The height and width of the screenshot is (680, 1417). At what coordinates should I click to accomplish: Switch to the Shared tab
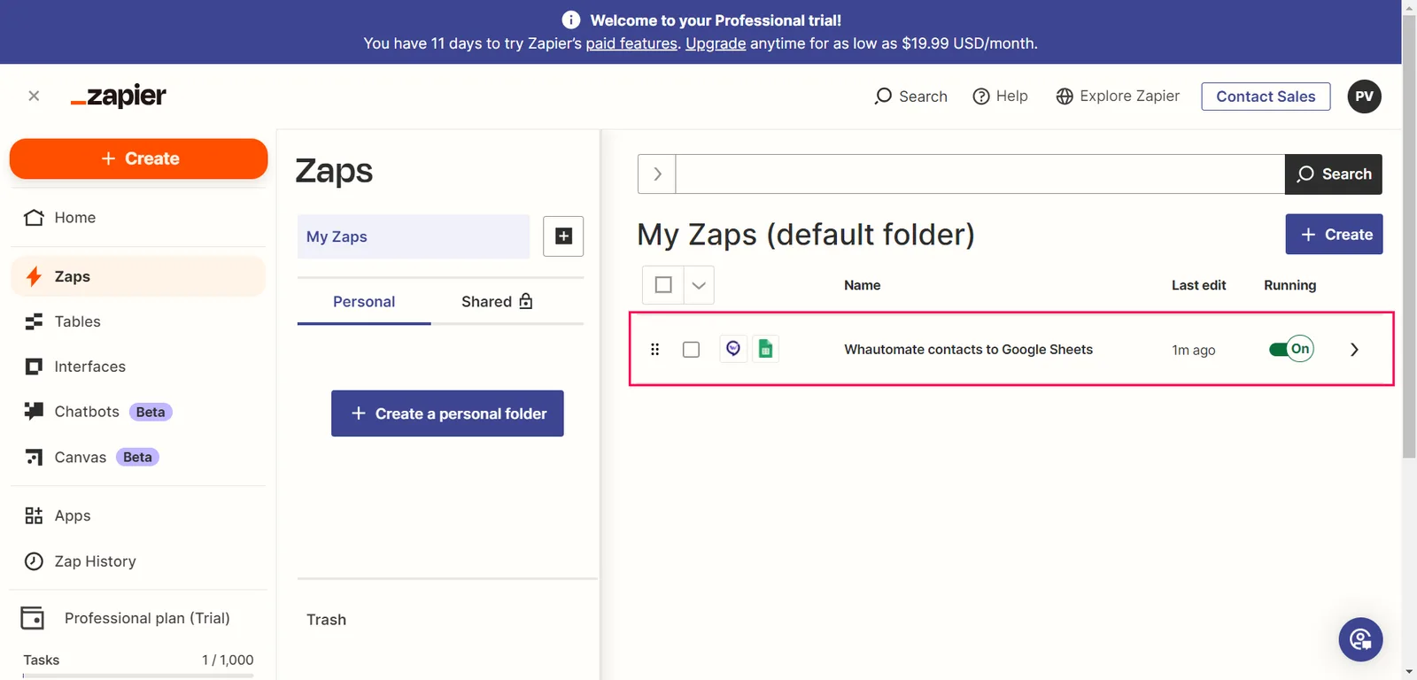tap(497, 302)
